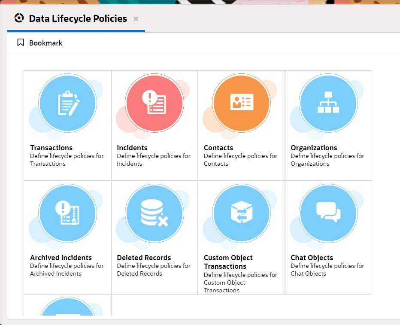The width and height of the screenshot is (400, 325).
Task: Click the Organizations title link
Action: click(x=314, y=148)
